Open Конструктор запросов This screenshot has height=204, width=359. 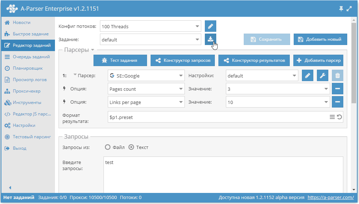(183, 60)
